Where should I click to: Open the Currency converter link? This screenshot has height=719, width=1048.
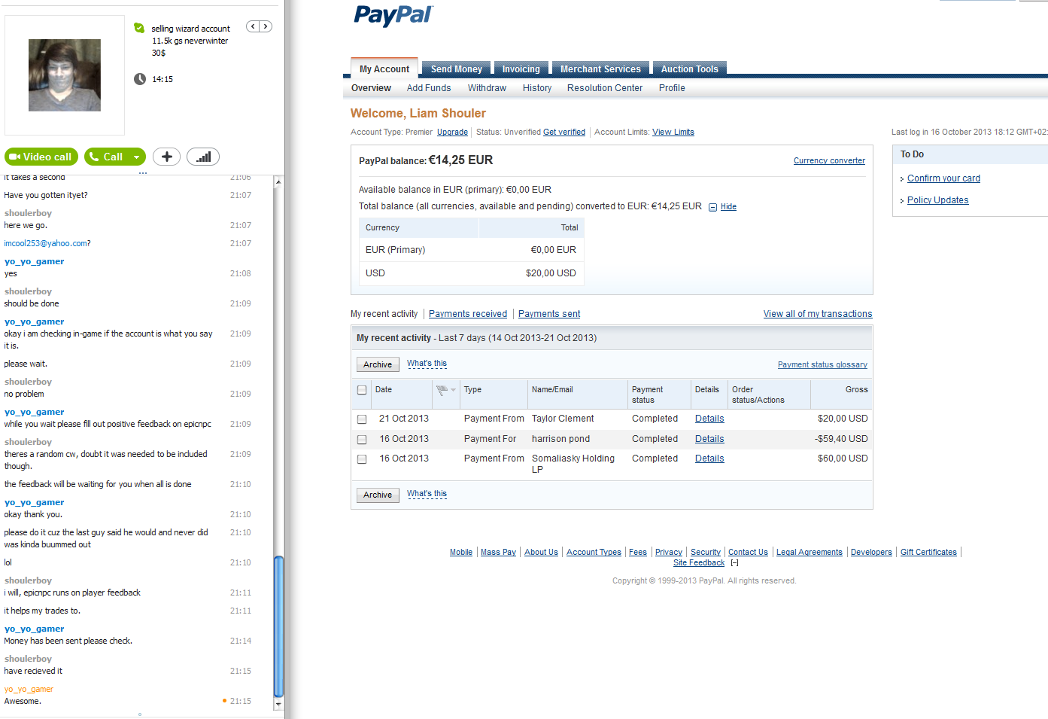pos(829,160)
